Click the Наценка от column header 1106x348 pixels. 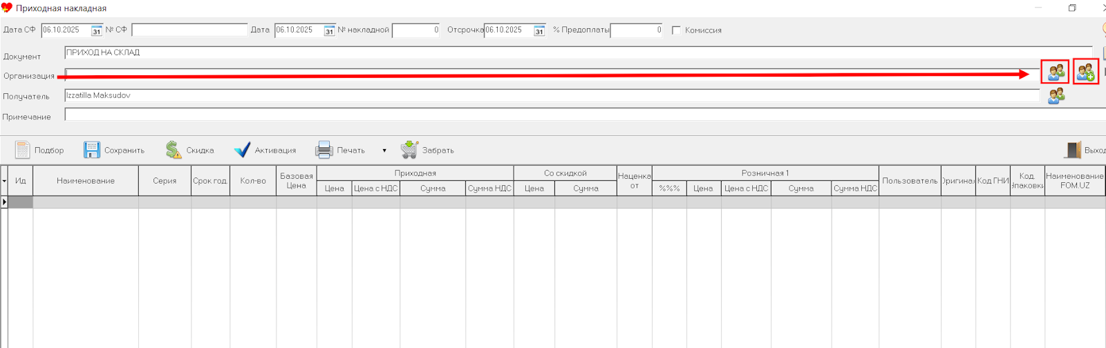[635, 181]
